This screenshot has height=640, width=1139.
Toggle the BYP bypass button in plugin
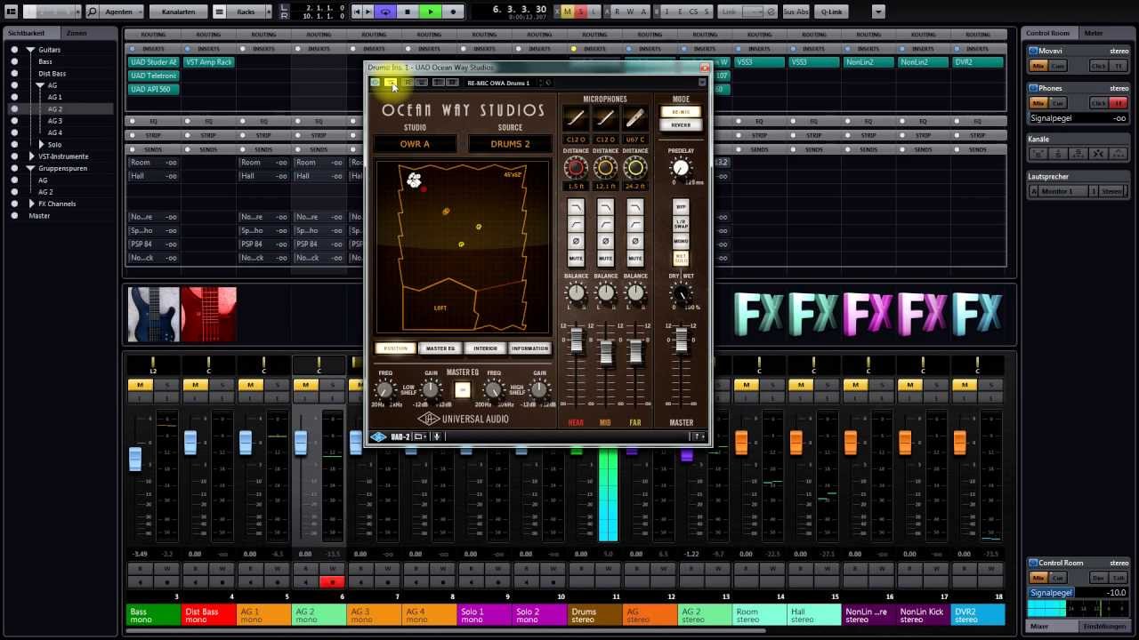point(681,206)
